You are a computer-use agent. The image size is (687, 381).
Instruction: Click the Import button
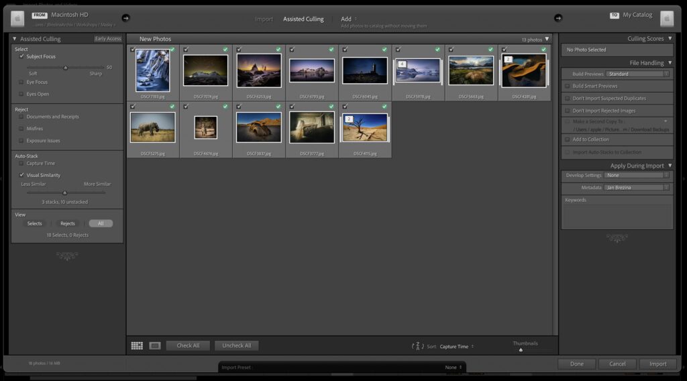[x=657, y=364]
